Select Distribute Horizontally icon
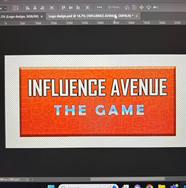This screenshot has height=188, width=186. 88,7
